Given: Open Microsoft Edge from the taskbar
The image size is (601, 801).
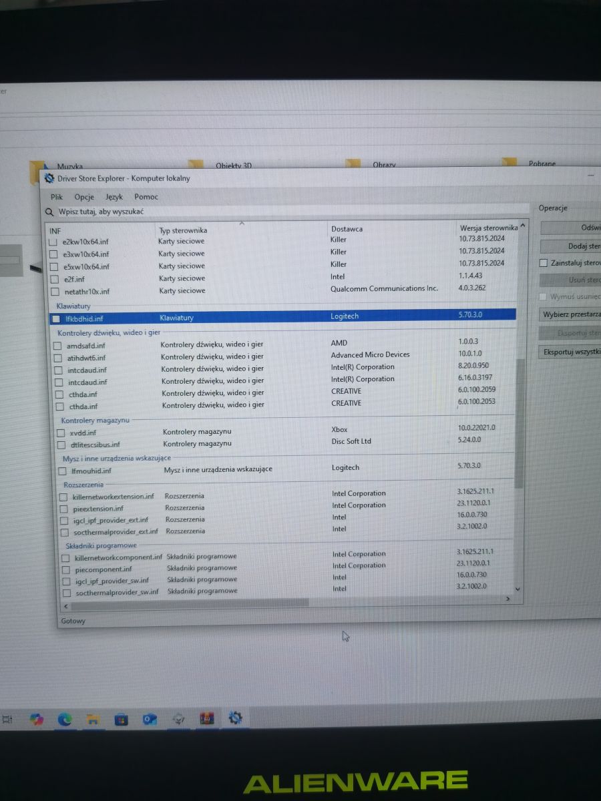Looking at the screenshot, I should coord(65,719).
